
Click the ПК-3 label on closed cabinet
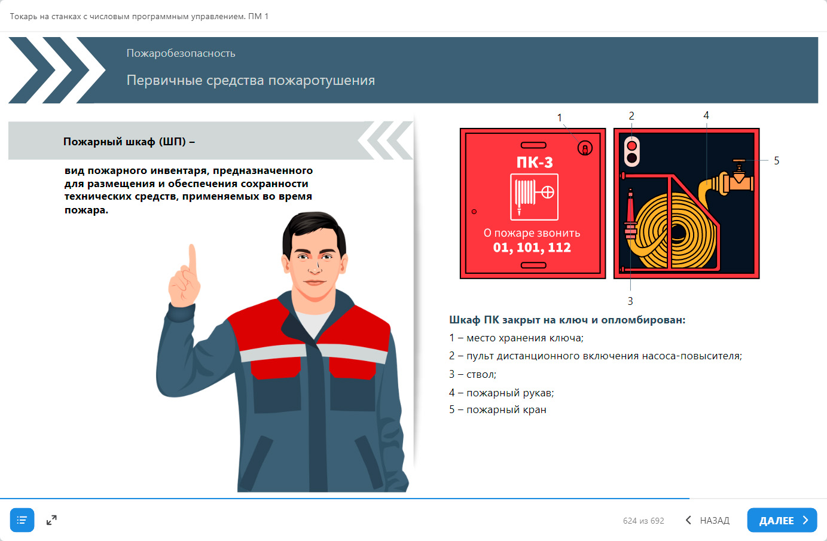click(535, 163)
